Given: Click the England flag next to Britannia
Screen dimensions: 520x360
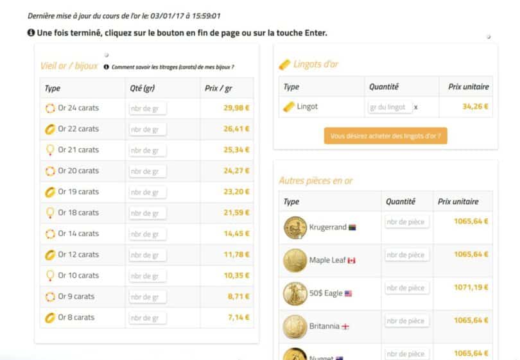Looking at the screenshot, I should 345,327.
